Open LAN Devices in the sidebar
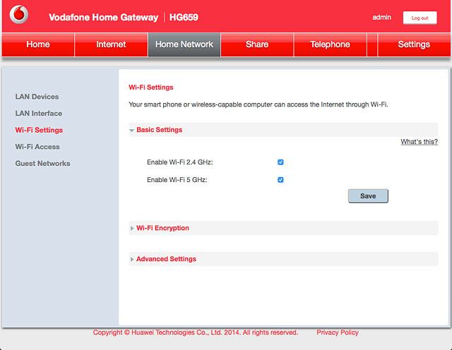452x350 pixels. 37,97
